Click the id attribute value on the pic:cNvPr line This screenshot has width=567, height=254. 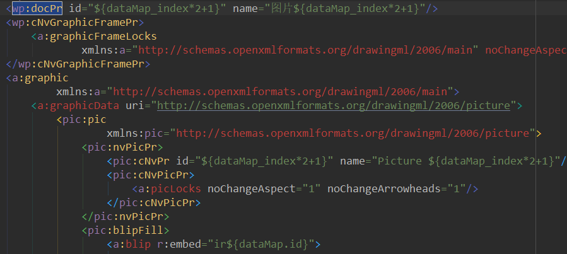[x=264, y=161]
